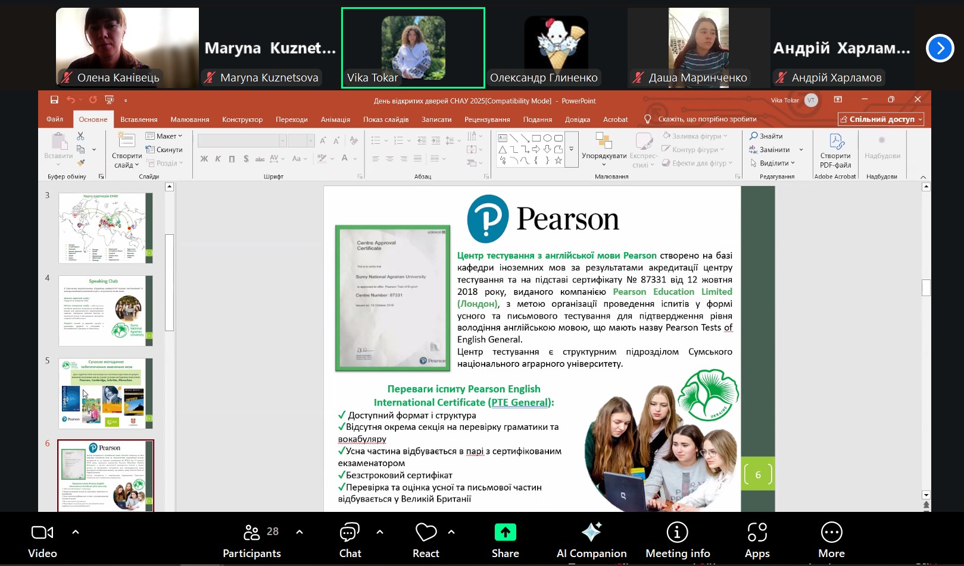Image resolution: width=964 pixels, height=566 pixels.
Task: Open the Вставлення ribbon tab
Action: (x=139, y=120)
